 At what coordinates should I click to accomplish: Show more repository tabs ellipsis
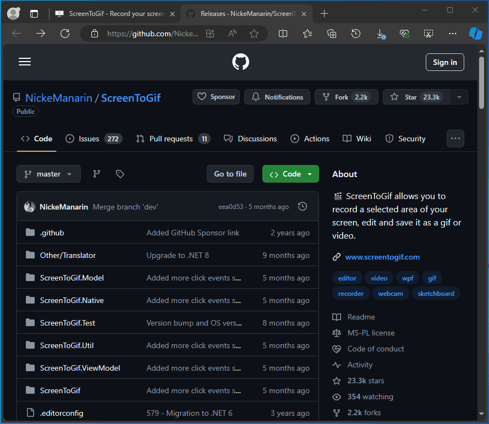455,139
